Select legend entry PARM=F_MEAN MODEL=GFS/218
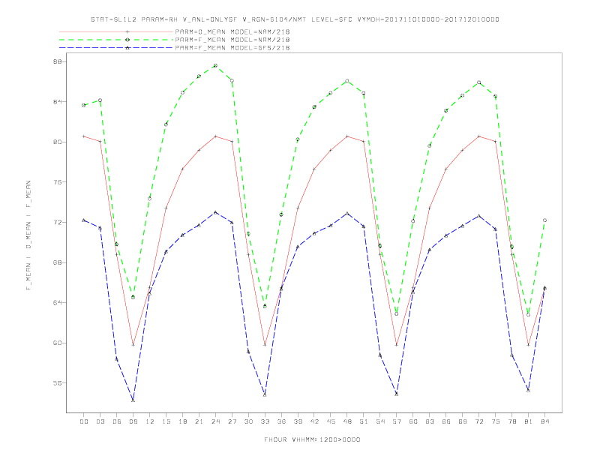Image resolution: width=594 pixels, height=459 pixels. point(232,48)
